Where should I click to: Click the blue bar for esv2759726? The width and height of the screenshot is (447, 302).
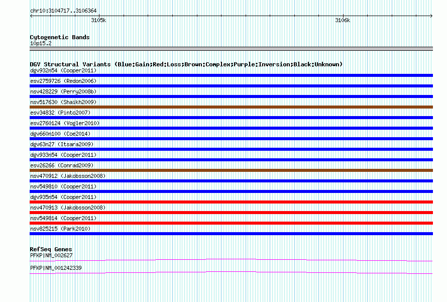231,86
